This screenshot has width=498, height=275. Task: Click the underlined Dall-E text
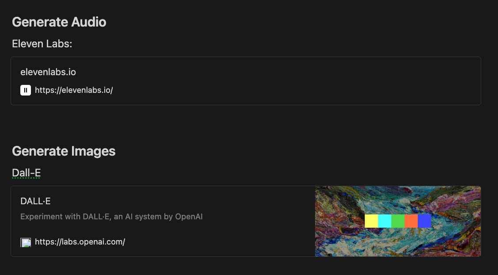pyautogui.click(x=27, y=173)
